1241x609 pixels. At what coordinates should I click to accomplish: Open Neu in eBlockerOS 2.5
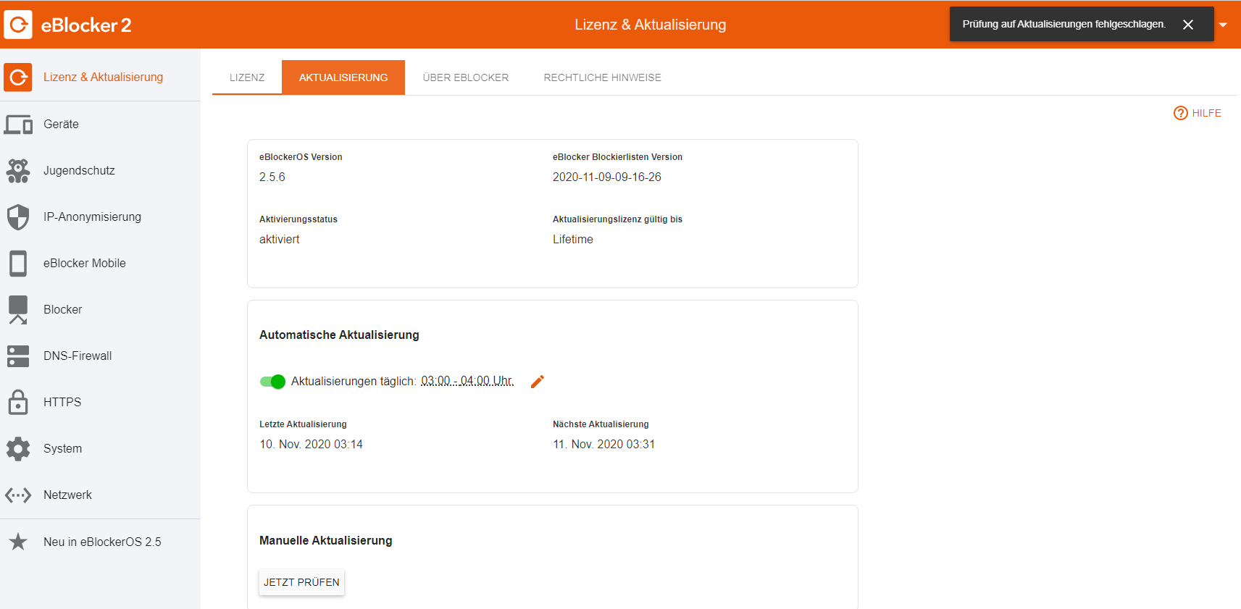[x=100, y=542]
